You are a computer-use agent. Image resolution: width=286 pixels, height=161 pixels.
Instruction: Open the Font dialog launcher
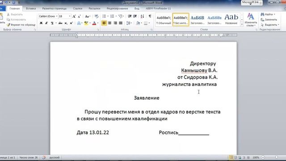click(98, 30)
